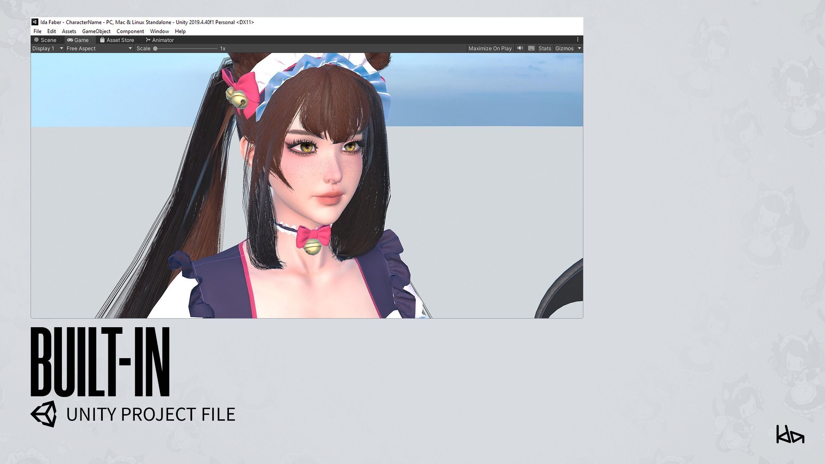Click the Unity icon in the title bar
Screen dimensions: 825x464
point(35,22)
